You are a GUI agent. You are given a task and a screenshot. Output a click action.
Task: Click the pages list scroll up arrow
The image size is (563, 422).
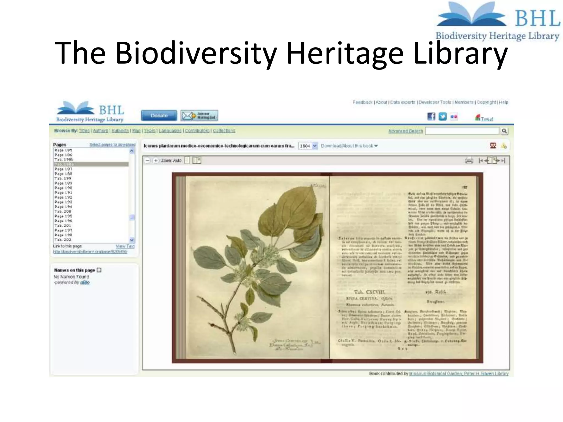pos(132,151)
